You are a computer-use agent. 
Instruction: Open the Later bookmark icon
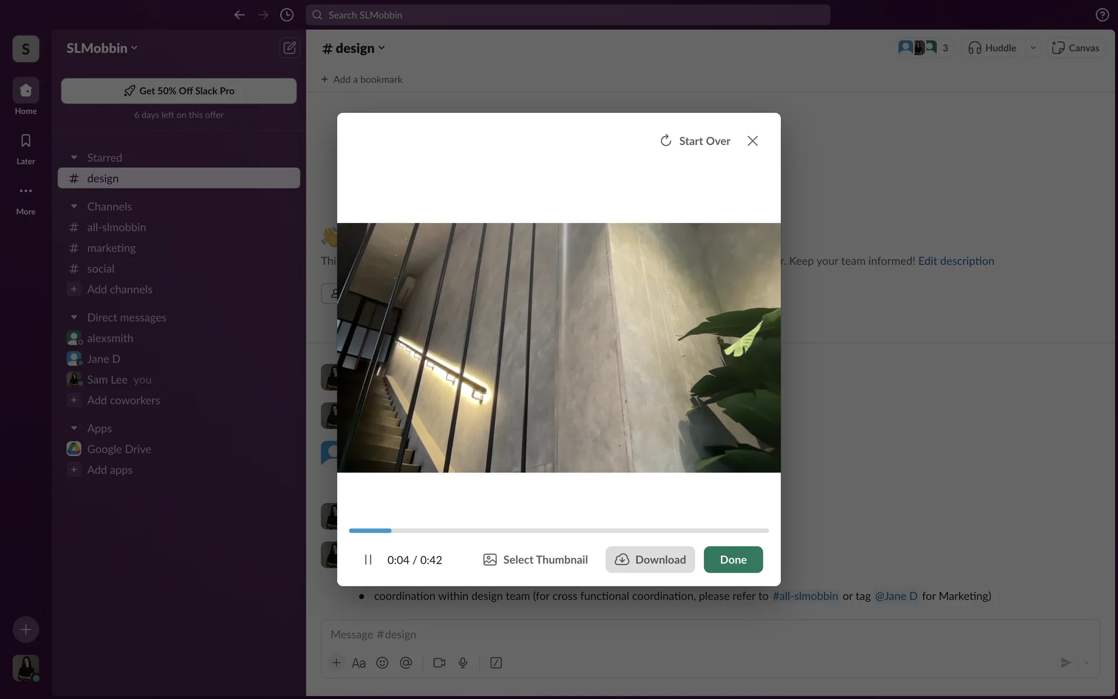26,141
